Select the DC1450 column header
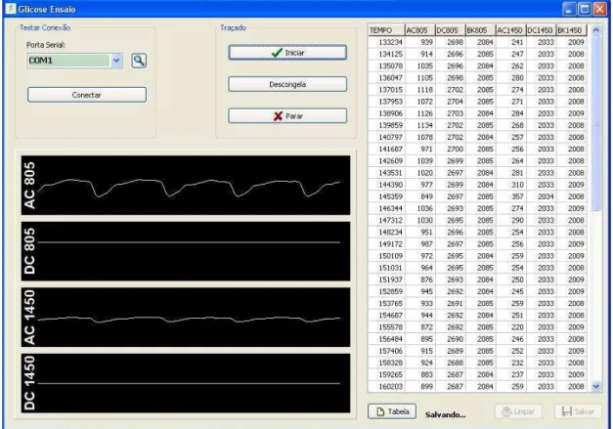The width and height of the screenshot is (613, 429). pyautogui.click(x=541, y=30)
